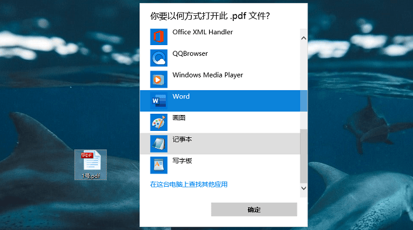Choose Office XML Handler text entry

click(203, 32)
